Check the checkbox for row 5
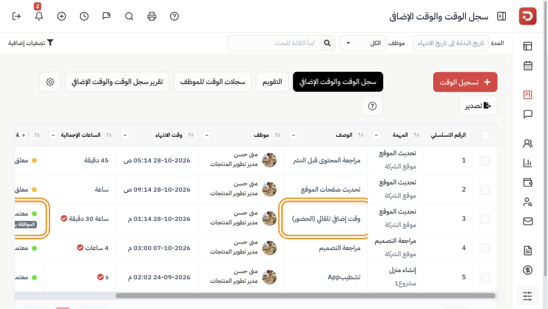This screenshot has width=548, height=309. pos(485,278)
